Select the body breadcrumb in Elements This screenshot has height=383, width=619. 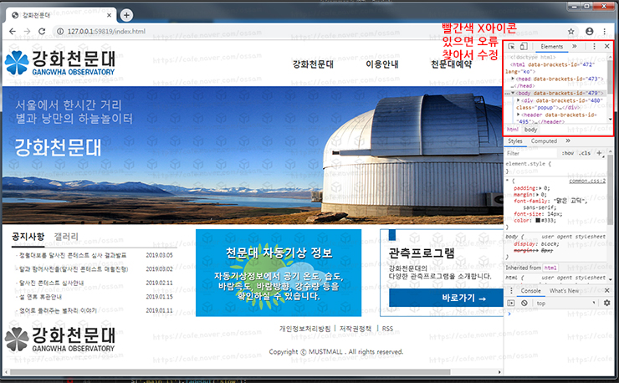coord(530,130)
